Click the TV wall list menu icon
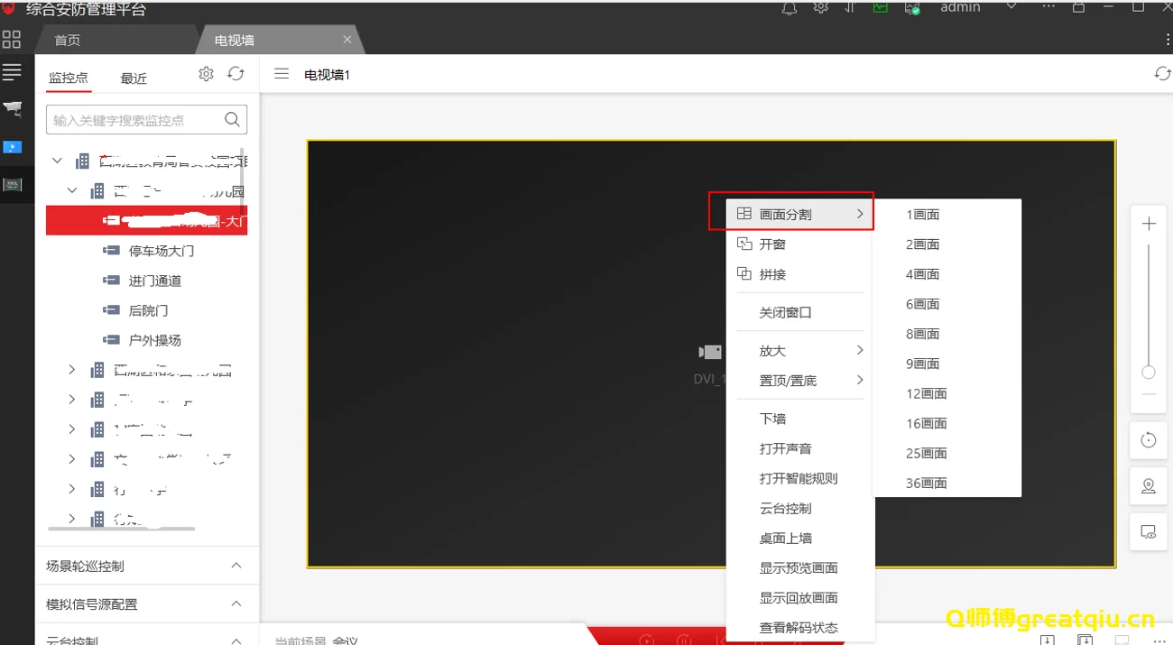Image resolution: width=1173 pixels, height=645 pixels. click(282, 74)
